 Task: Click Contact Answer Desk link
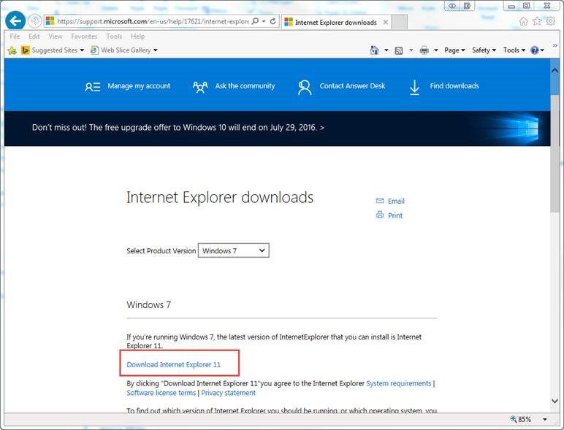[352, 86]
